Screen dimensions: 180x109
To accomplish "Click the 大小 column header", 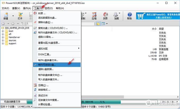I will 154,29.
